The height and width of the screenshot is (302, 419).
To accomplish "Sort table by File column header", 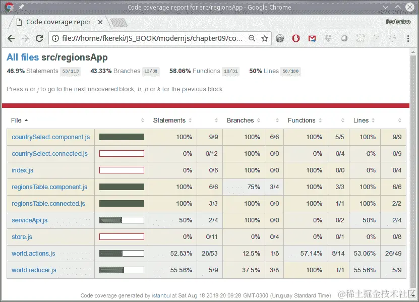I will (x=20, y=120).
